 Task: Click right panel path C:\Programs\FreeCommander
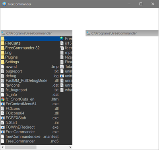click(x=114, y=33)
